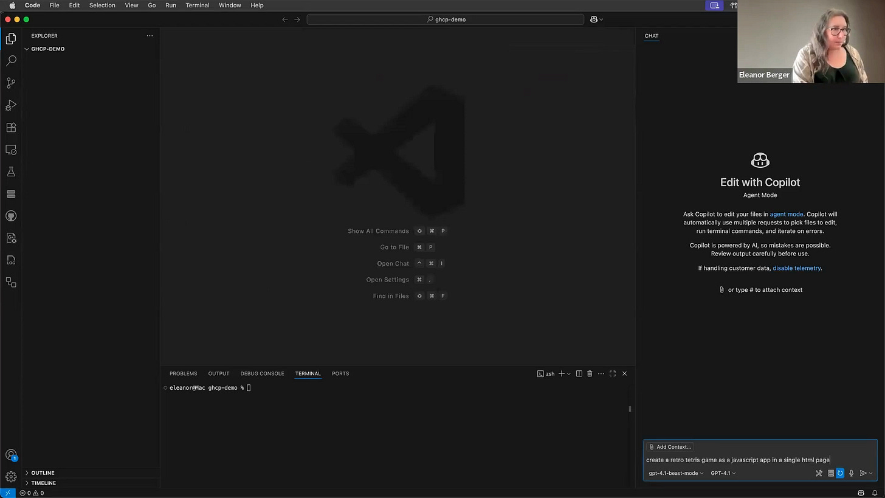Open the Manage gear icon
885x498 pixels.
[x=11, y=477]
